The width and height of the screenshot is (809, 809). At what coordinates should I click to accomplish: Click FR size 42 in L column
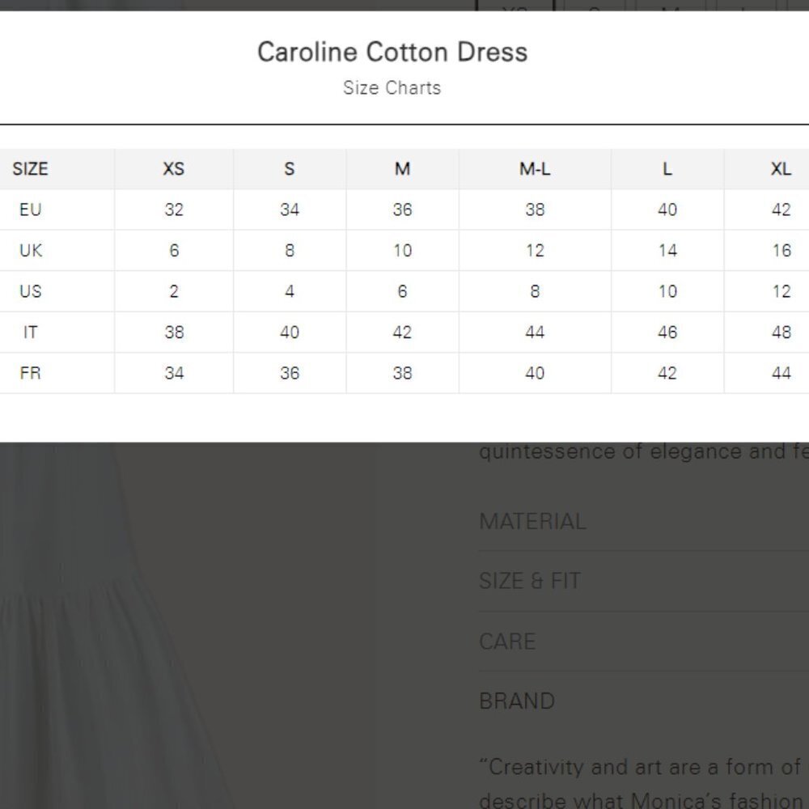pyautogui.click(x=667, y=372)
